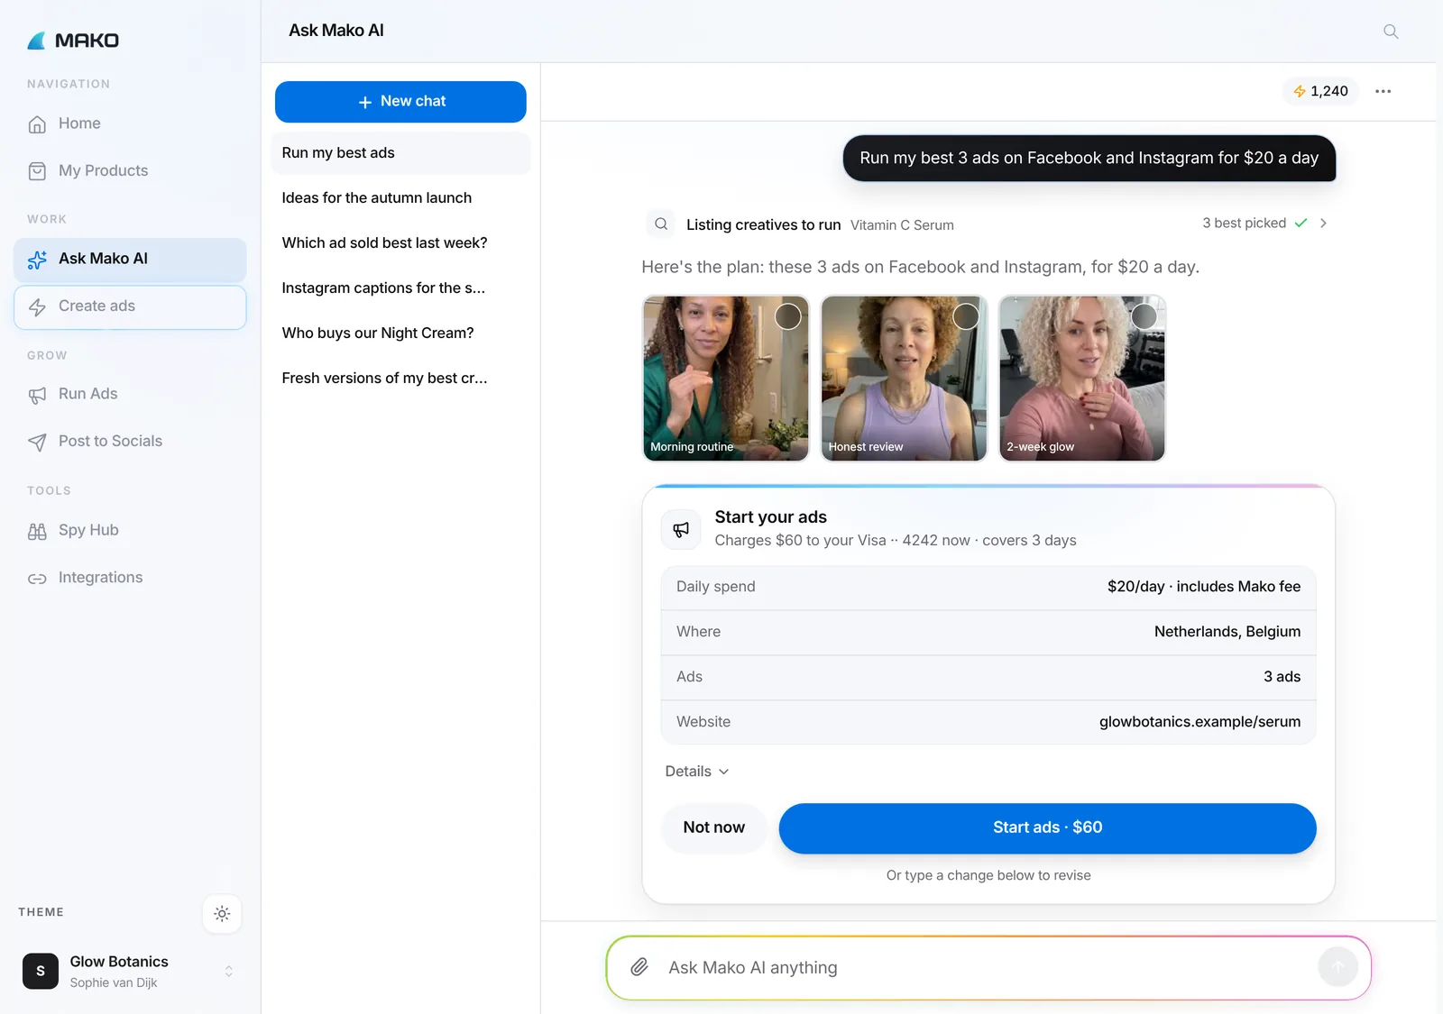The height and width of the screenshot is (1014, 1443).
Task: Click 'Netherlands, Belgium' in the Where row
Action: pos(1227,632)
